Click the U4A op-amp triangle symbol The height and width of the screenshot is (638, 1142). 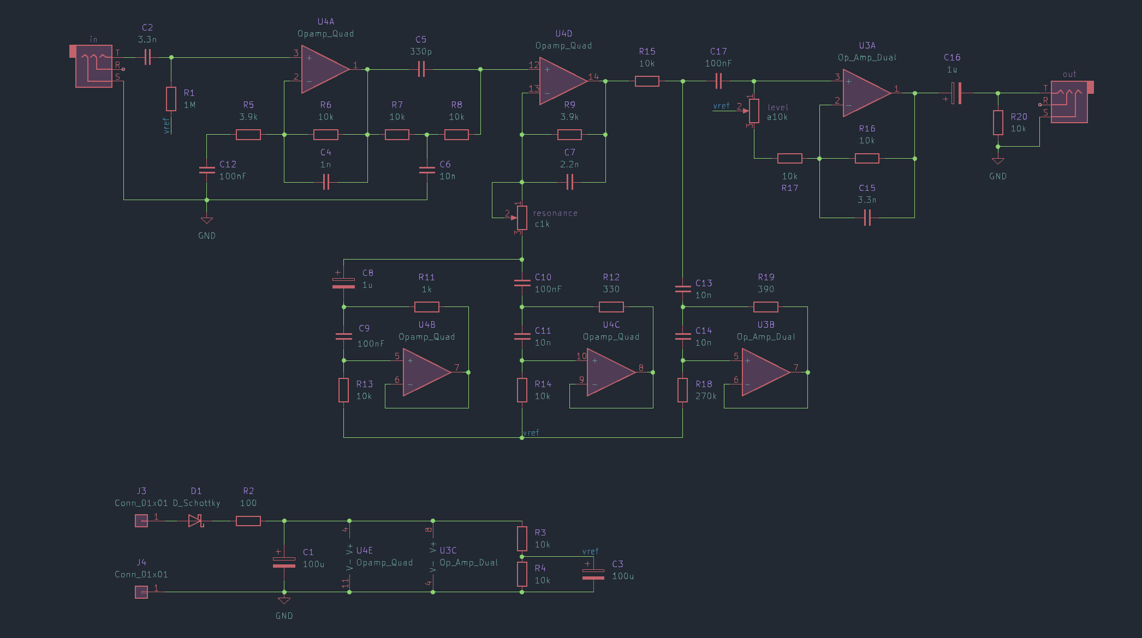(x=325, y=69)
